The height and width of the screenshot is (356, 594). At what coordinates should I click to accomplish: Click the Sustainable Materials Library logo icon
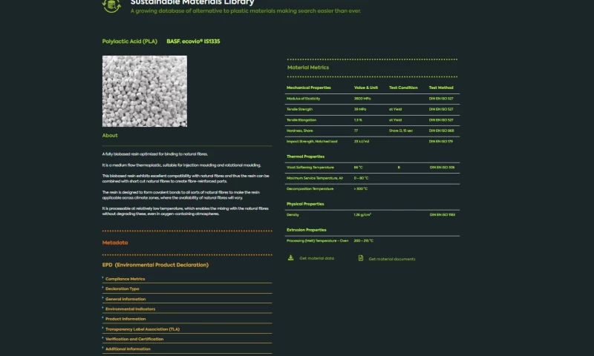(111, 6)
